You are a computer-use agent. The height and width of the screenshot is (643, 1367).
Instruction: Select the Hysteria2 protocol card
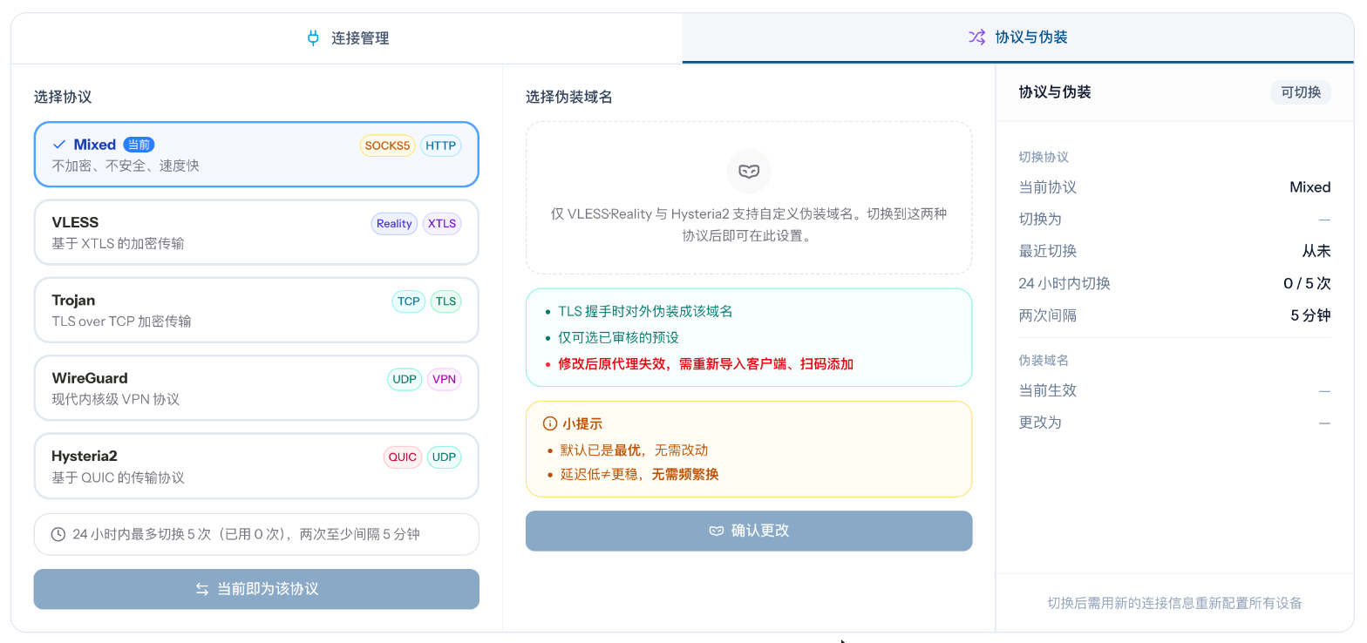[256, 466]
